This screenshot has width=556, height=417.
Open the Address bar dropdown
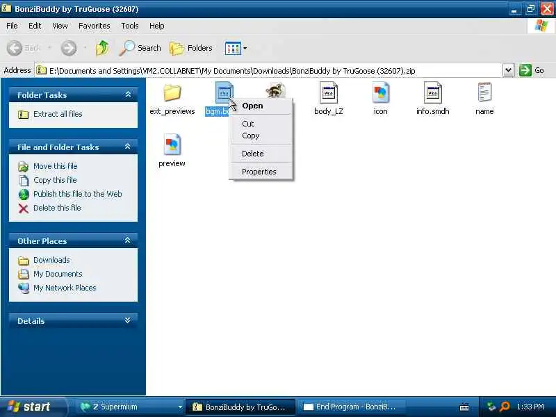(x=508, y=70)
